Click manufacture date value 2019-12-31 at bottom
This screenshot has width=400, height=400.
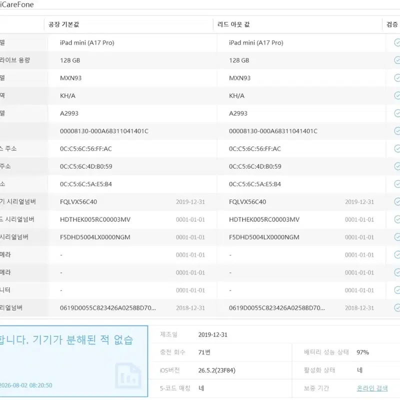[x=213, y=334]
